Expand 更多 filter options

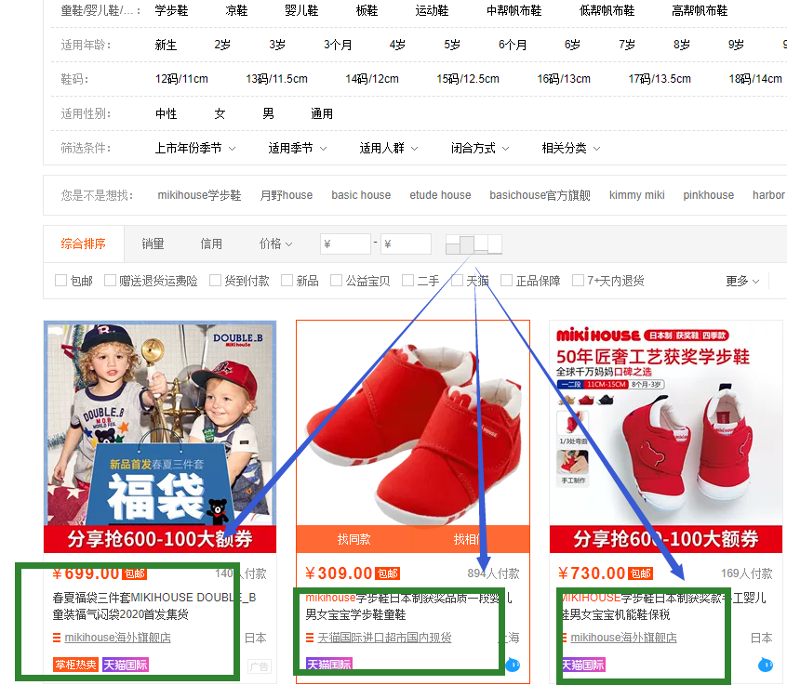pos(742,281)
